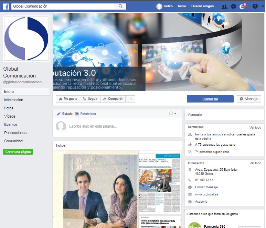266x228 pixels.
Task: Open the www.ccglobal.es website link
Action: point(206,194)
